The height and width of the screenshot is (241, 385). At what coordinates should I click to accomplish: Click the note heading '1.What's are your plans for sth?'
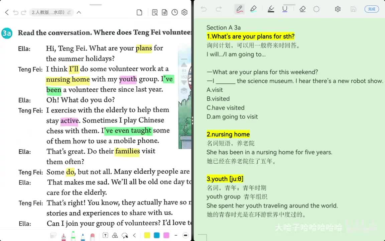250,36
